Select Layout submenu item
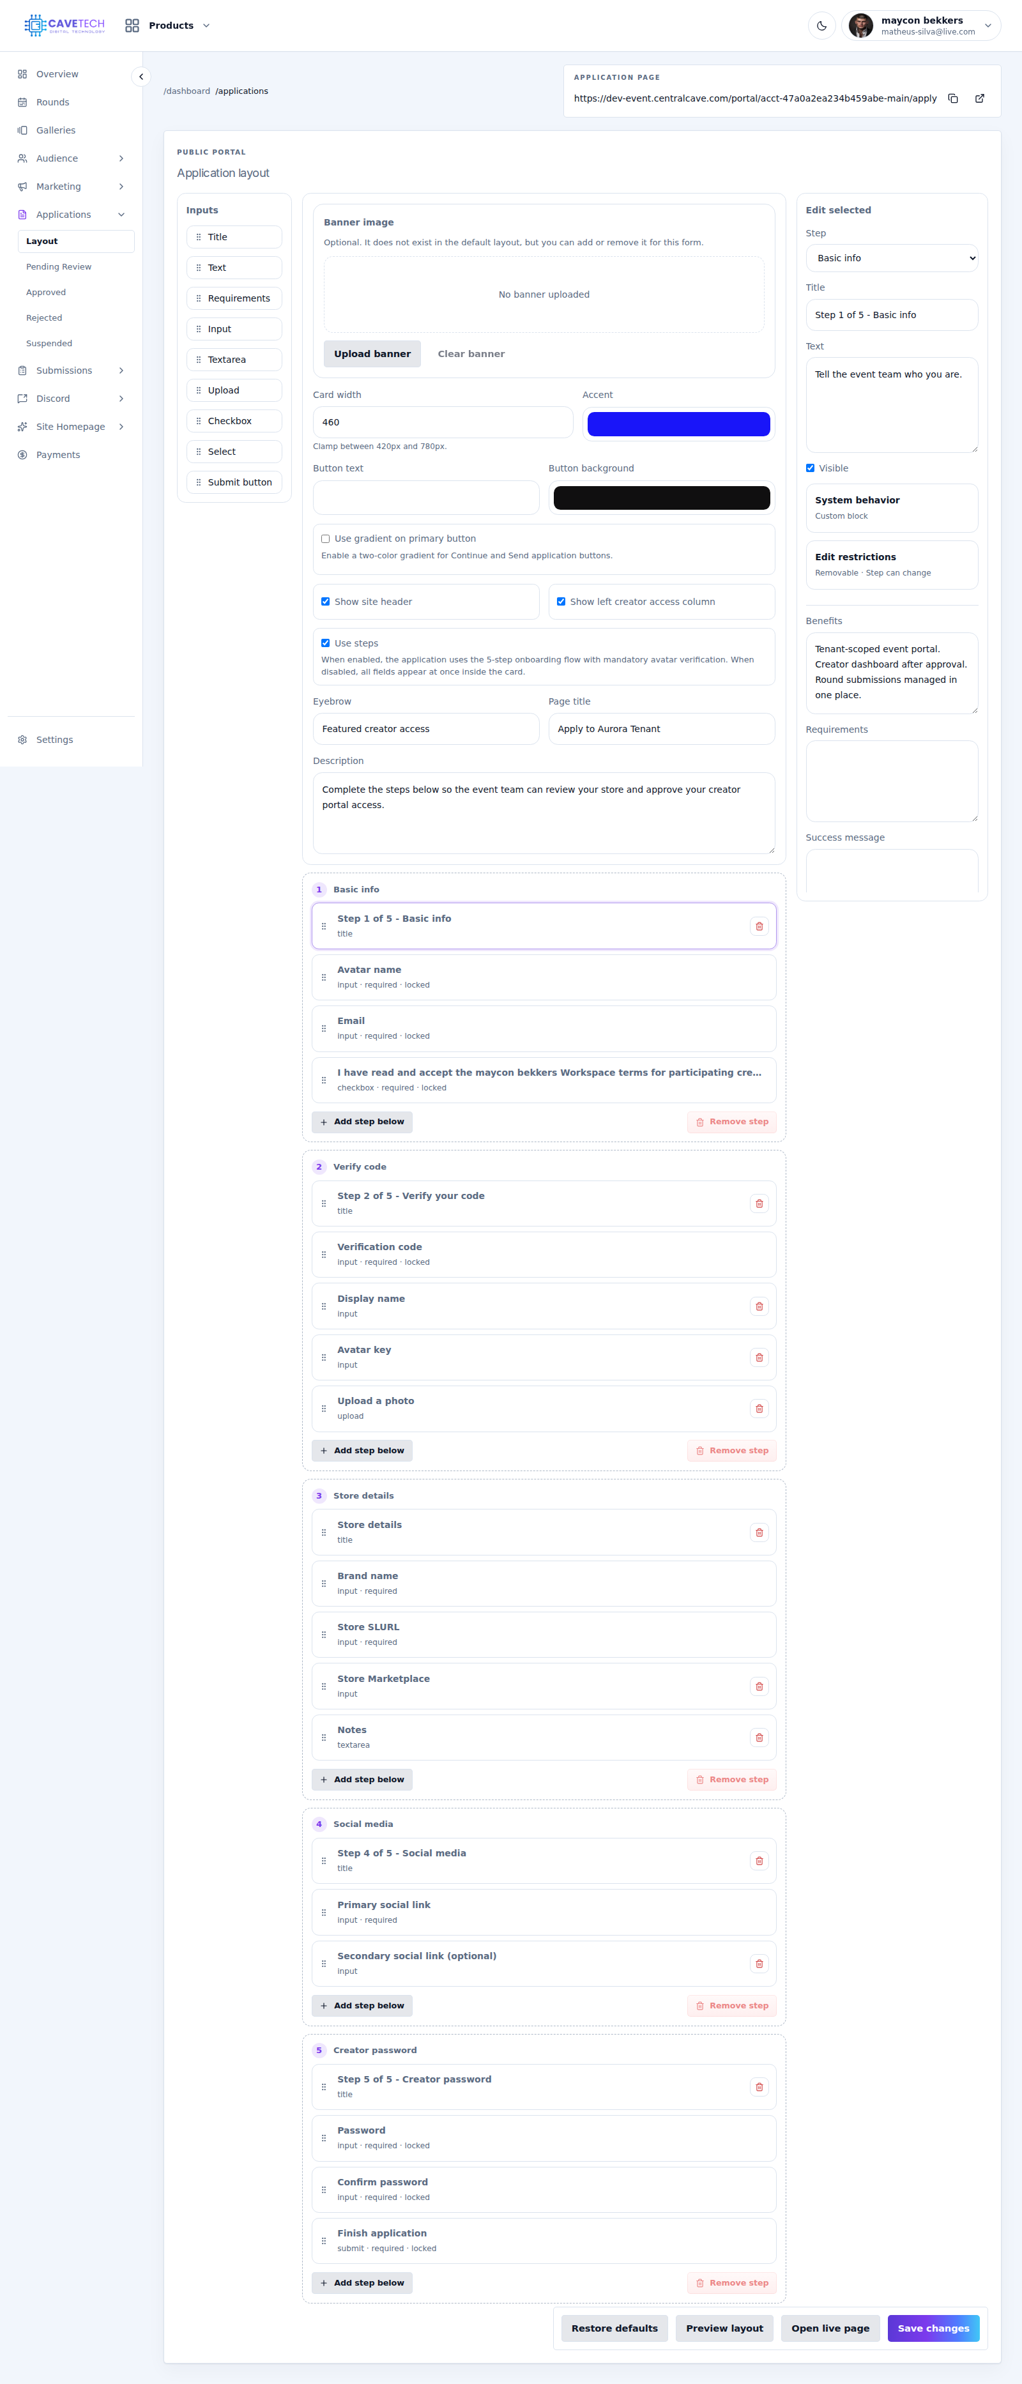 [x=76, y=241]
